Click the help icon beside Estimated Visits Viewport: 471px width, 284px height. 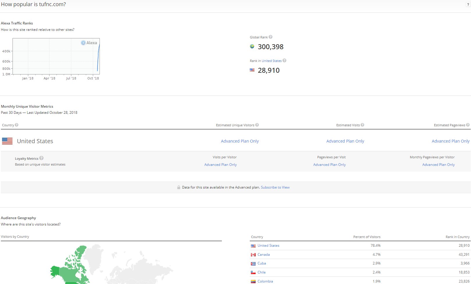362,125
